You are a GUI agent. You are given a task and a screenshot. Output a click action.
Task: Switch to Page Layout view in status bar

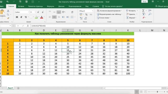pyautogui.click(x=141, y=92)
